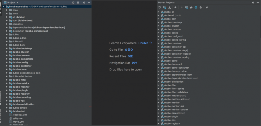261x126 pixels.
Task: Open the Favorites tool window side tab
Action: point(1,116)
